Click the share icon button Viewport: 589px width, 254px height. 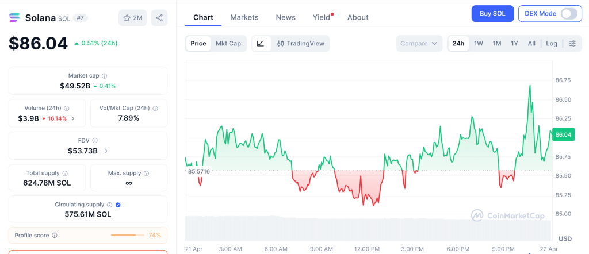159,18
